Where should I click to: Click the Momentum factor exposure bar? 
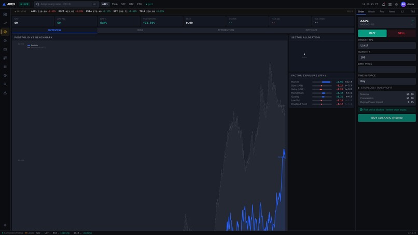coord(322,93)
